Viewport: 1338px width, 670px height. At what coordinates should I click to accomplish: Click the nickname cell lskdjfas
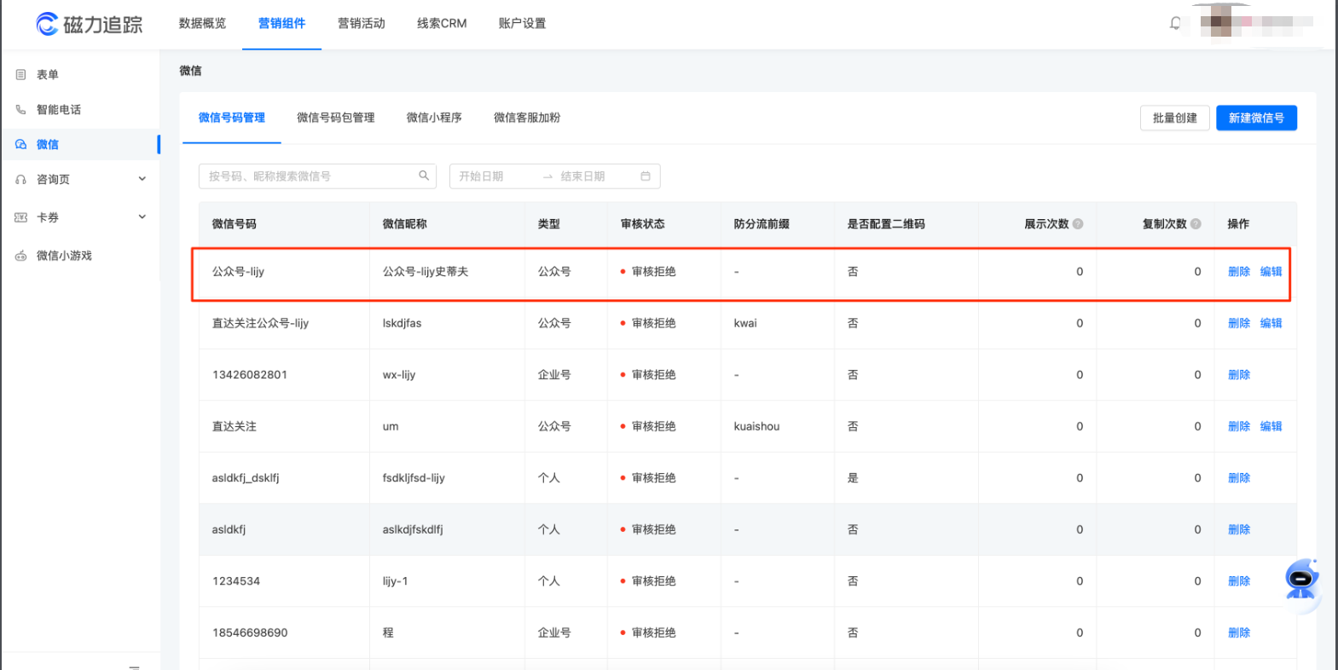pyautogui.click(x=402, y=323)
